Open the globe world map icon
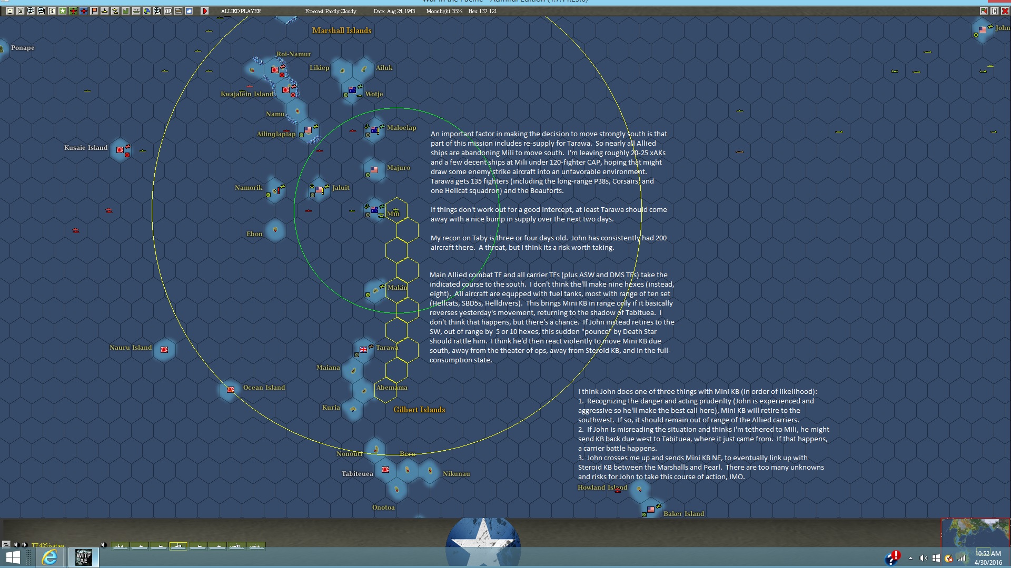Screen dimensions: 1011x568 tap(147, 11)
